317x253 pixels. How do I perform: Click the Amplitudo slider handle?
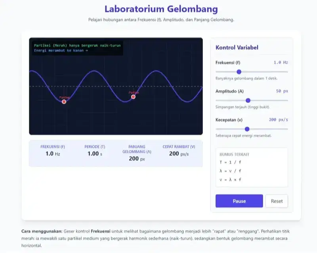pos(248,100)
